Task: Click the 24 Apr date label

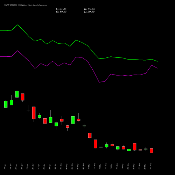Action: (x=33, y=167)
